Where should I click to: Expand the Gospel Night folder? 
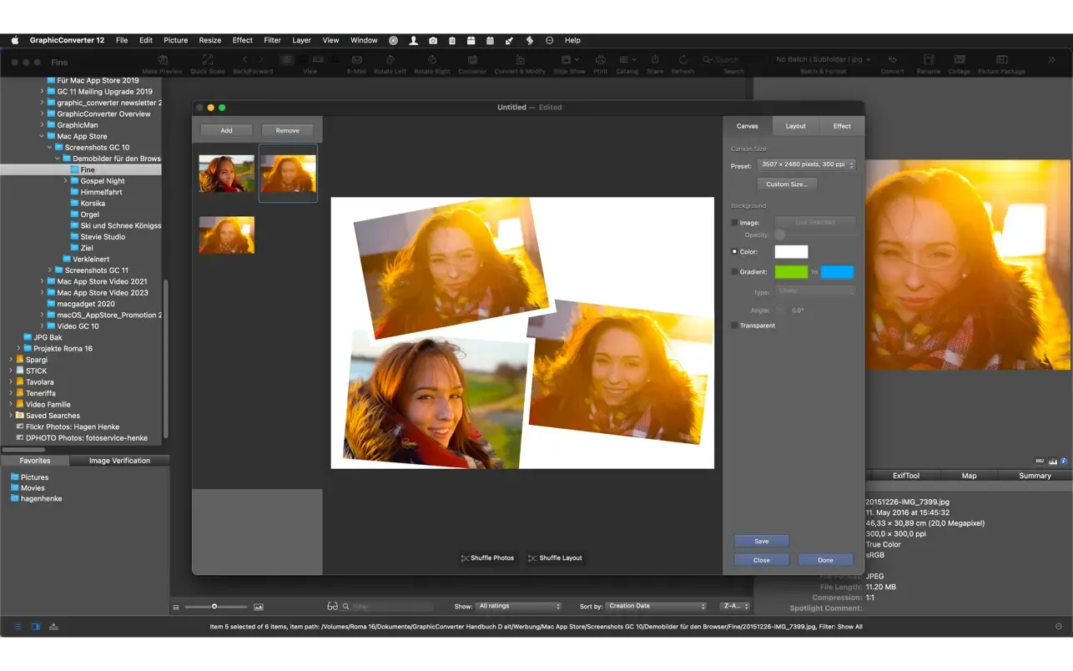click(x=66, y=180)
